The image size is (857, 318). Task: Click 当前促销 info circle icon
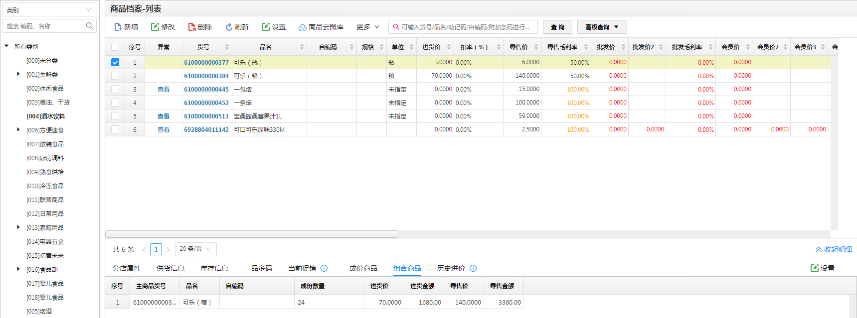pyautogui.click(x=324, y=268)
